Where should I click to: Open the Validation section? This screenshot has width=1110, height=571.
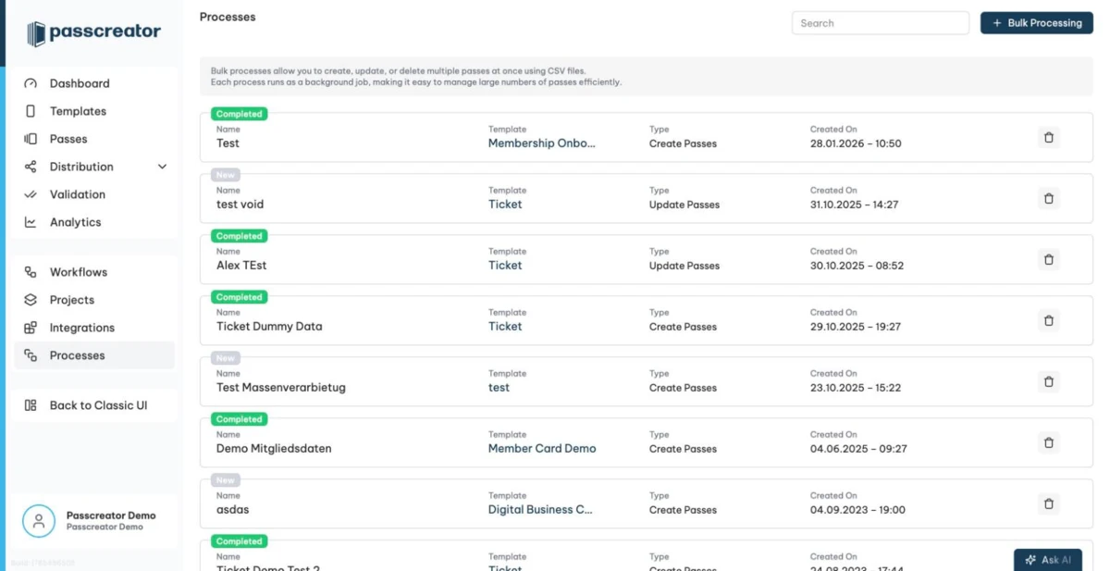tap(94, 194)
